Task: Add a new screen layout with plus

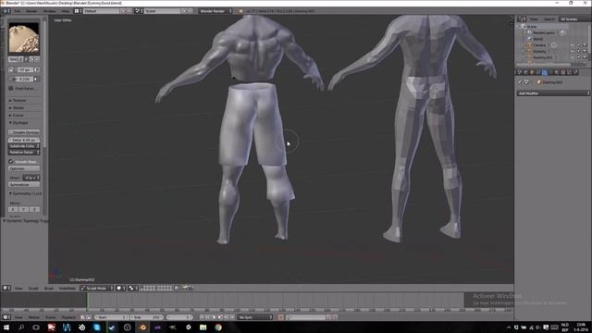Action: point(123,11)
